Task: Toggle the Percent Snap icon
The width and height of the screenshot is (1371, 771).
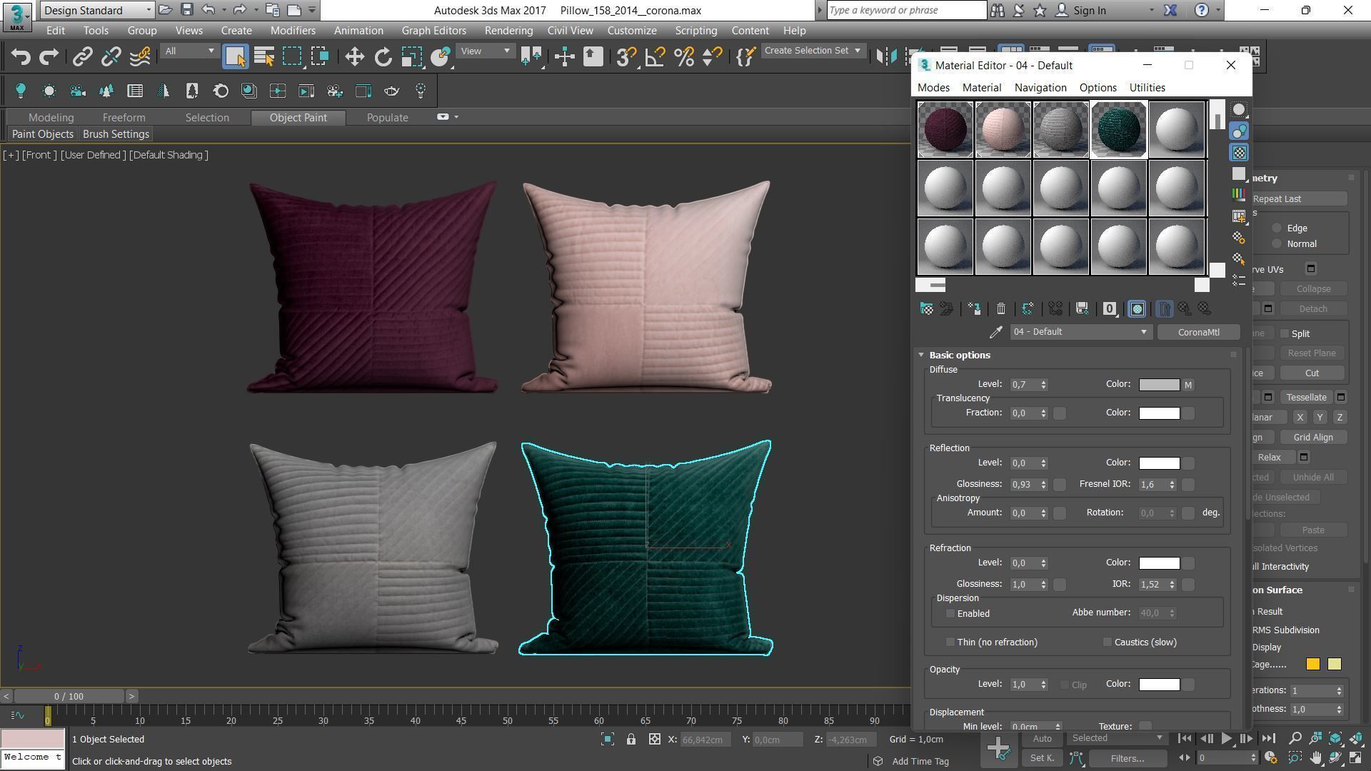Action: [683, 56]
